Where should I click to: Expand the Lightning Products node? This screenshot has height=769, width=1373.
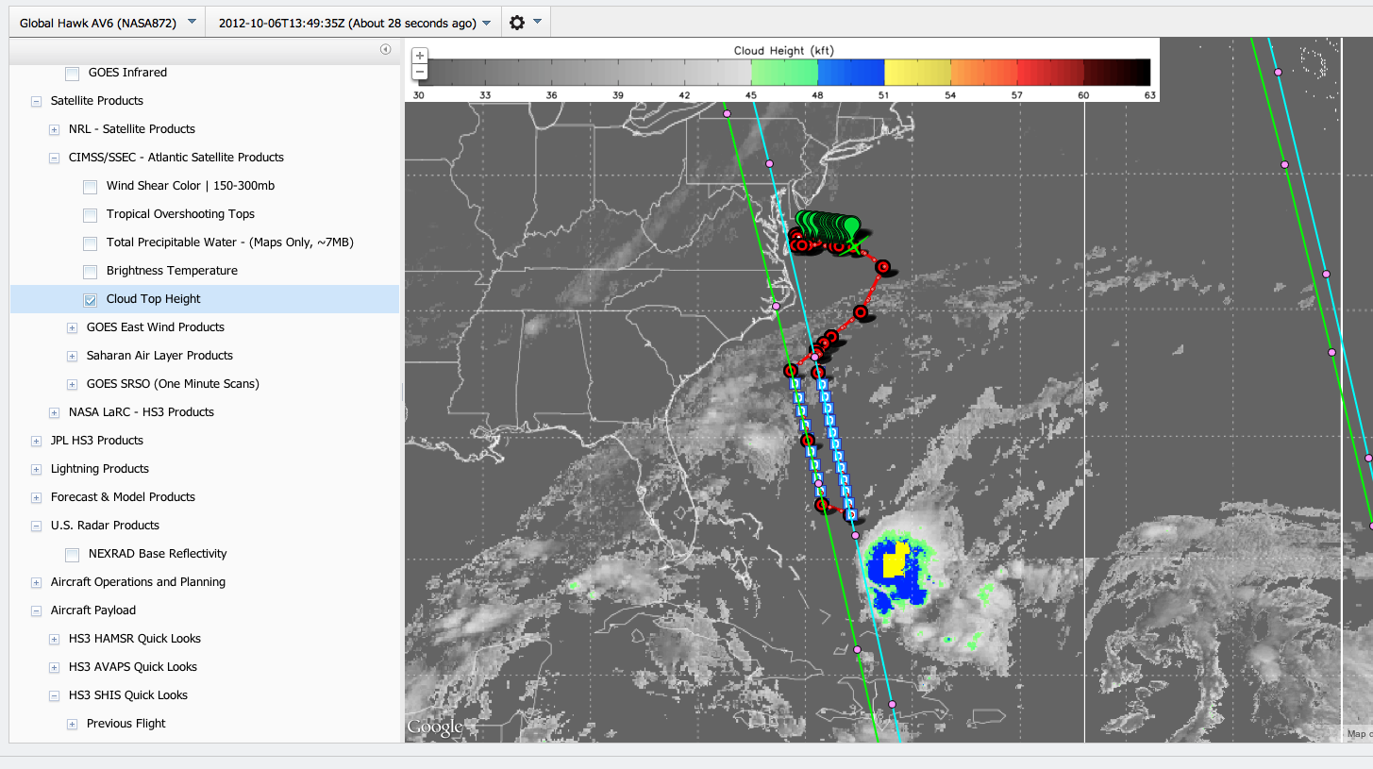point(36,469)
